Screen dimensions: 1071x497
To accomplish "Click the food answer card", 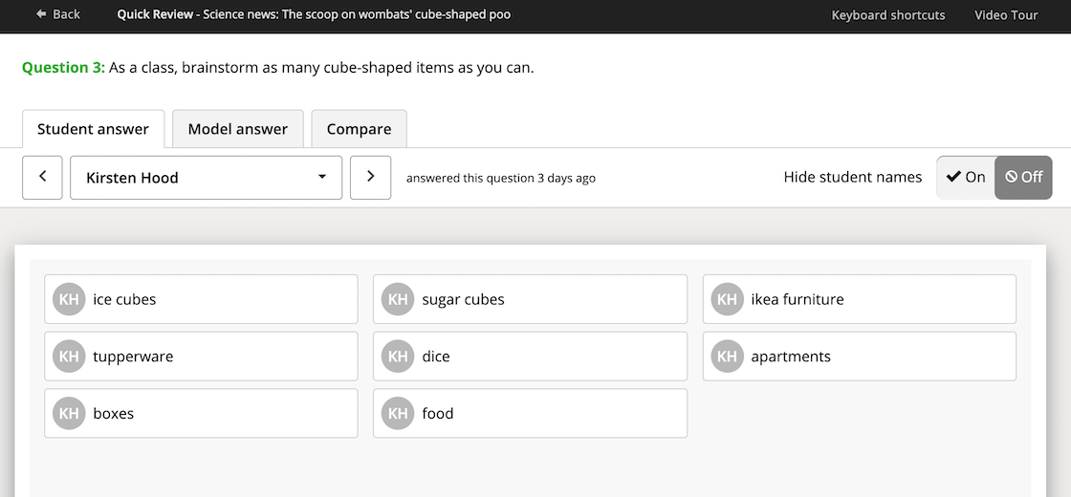I will point(530,413).
